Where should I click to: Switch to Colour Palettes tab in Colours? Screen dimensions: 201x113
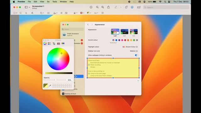tap(54, 44)
